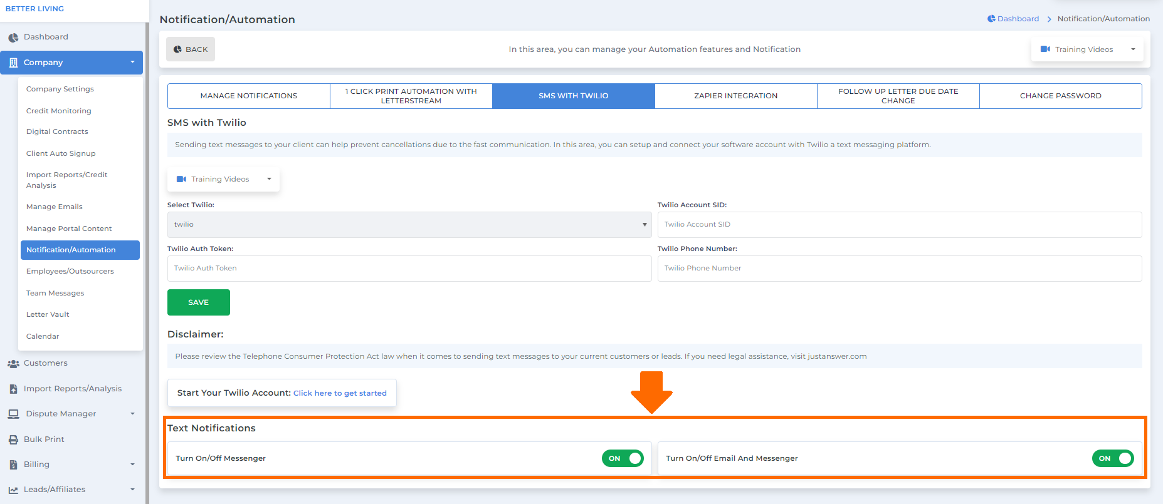Expand the Billing submenu arrow

click(132, 465)
